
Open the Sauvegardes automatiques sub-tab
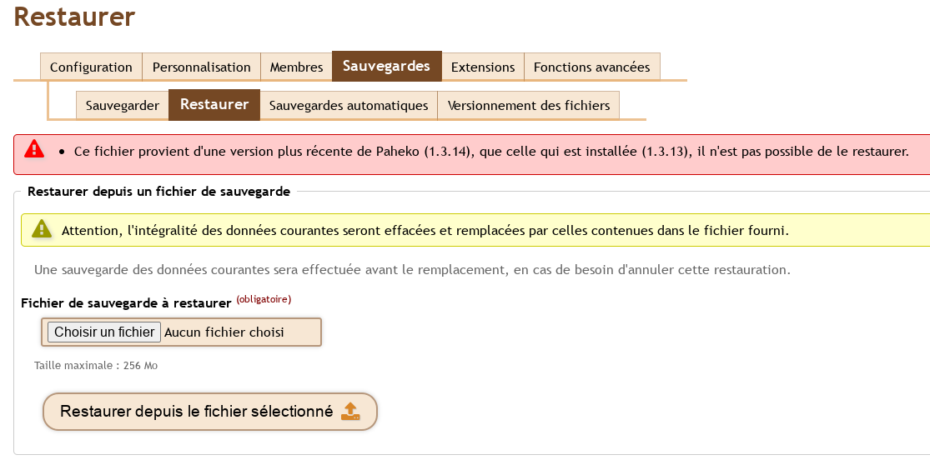pyautogui.click(x=349, y=106)
